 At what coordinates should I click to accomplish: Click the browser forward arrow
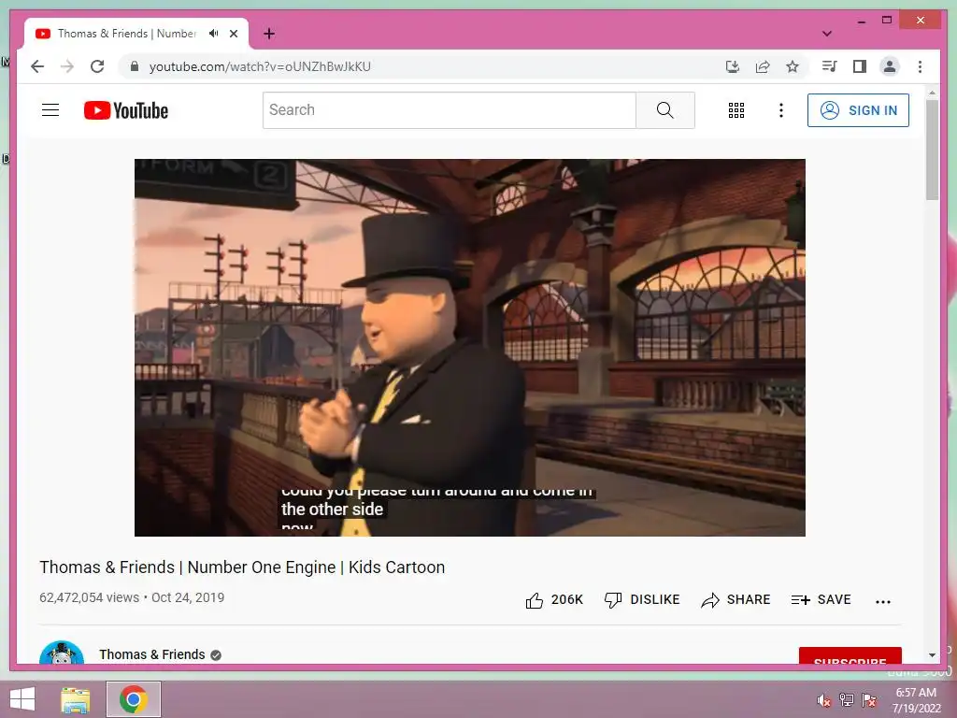[67, 66]
